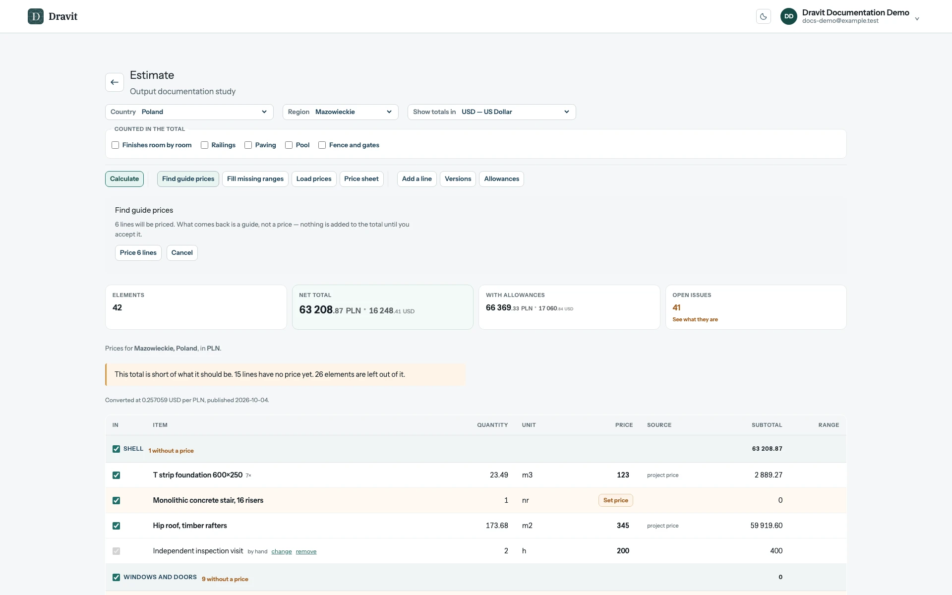Screen dimensions: 952x595
Task: Tick Fence and gates checkbox
Action: click(322, 145)
